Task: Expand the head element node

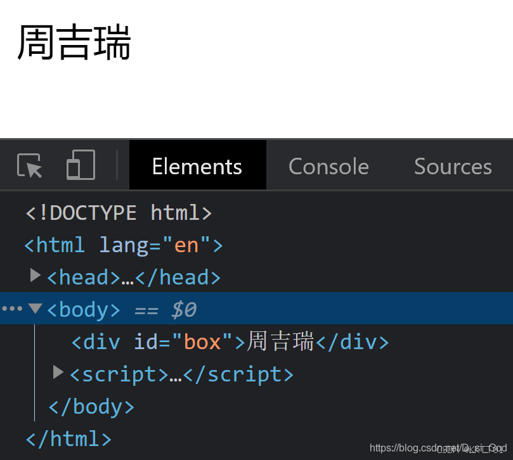Action: pyautogui.click(x=36, y=275)
